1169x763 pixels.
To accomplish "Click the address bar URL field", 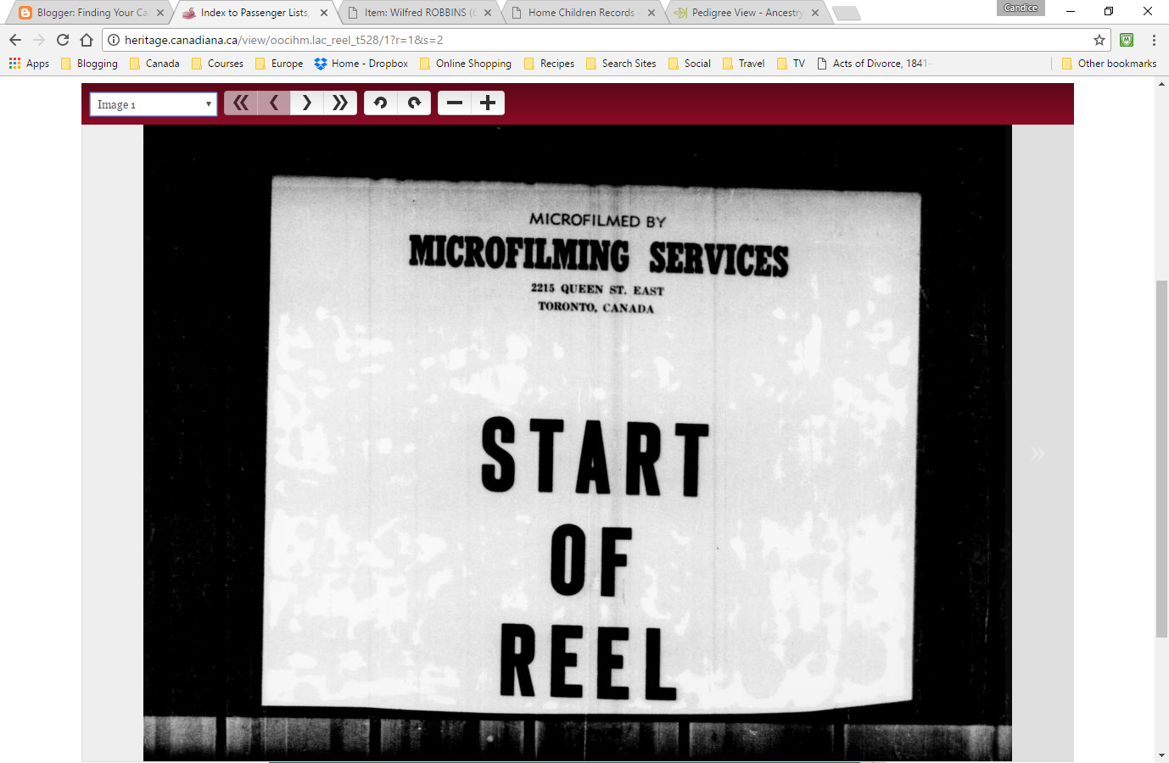I will pyautogui.click(x=594, y=40).
